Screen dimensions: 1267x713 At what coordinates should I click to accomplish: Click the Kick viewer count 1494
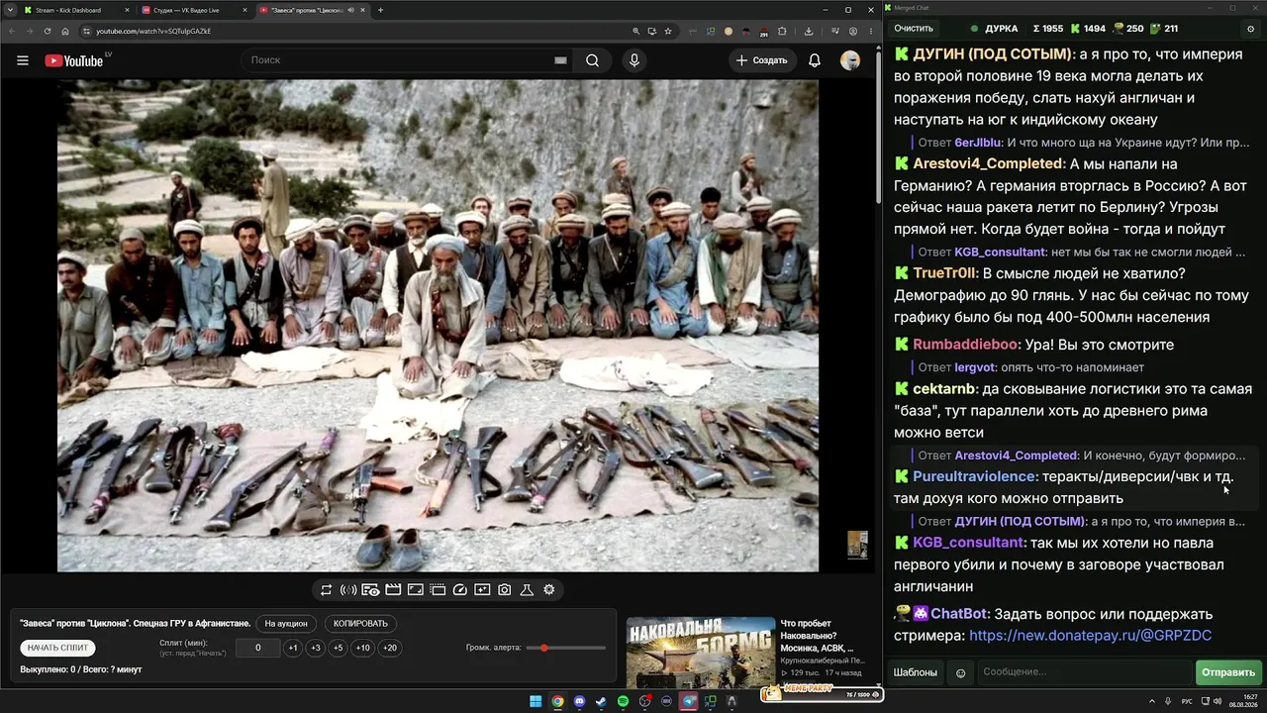[x=1089, y=29]
